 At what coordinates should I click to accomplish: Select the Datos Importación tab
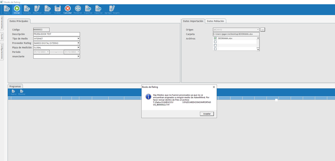193,21
